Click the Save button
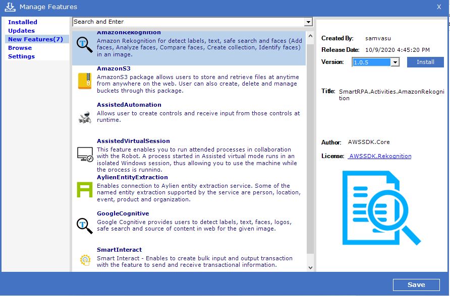The height and width of the screenshot is (296, 450). 416,284
